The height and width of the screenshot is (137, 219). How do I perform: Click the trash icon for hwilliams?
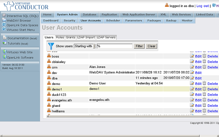[x=204, y=111]
